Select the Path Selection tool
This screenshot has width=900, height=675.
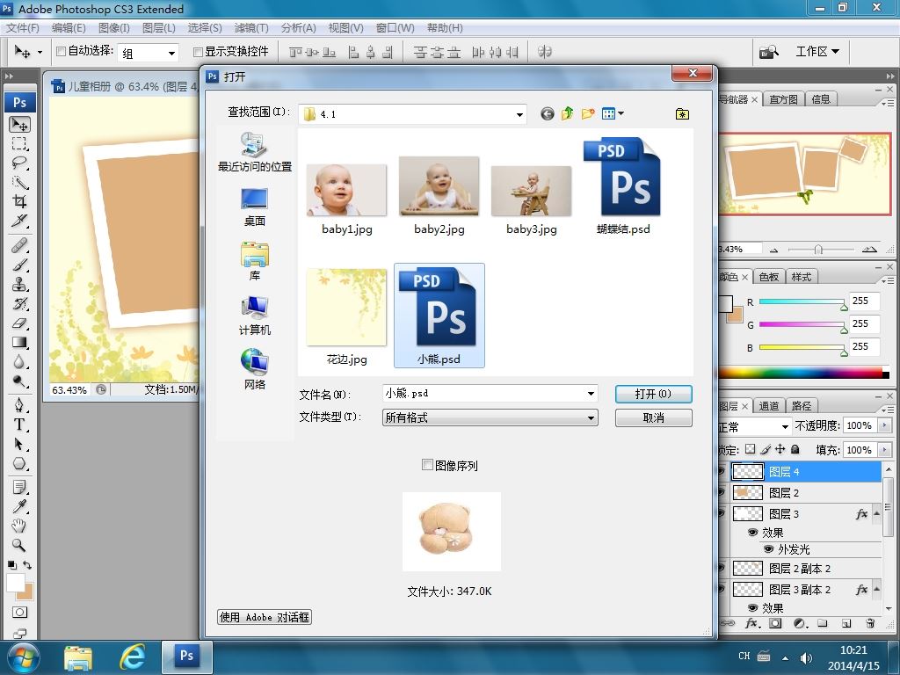point(19,444)
